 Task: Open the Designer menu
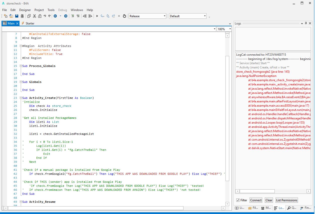(x=25, y=10)
